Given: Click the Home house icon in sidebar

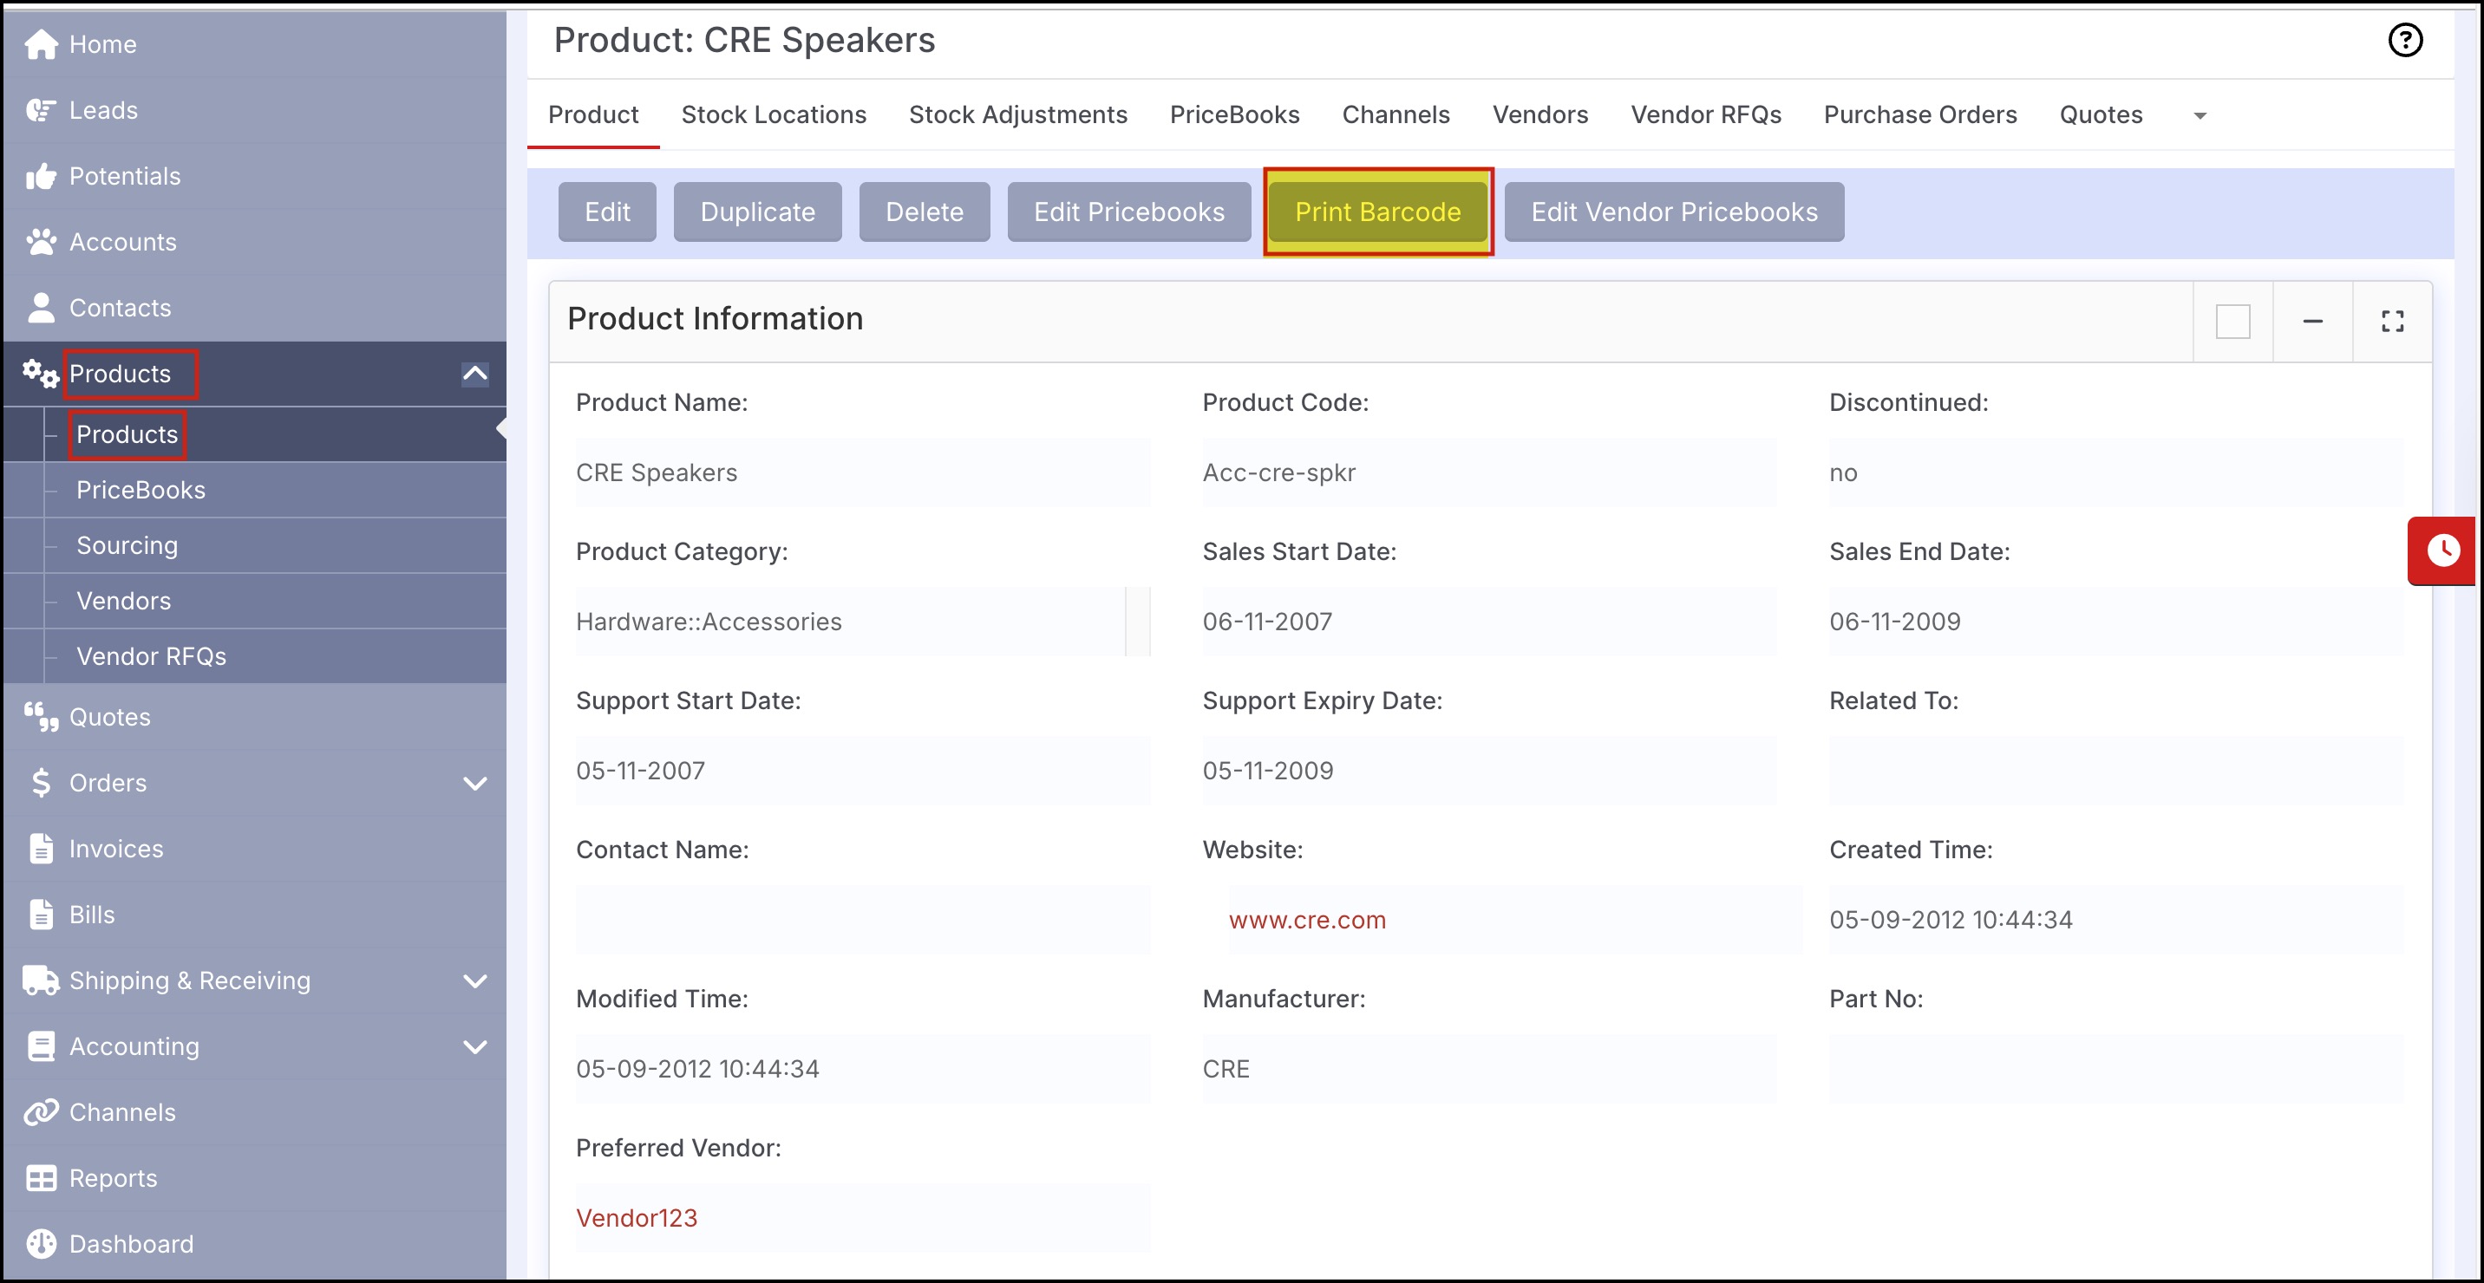Looking at the screenshot, I should [41, 44].
